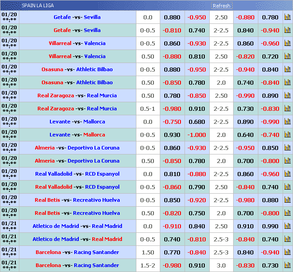Open chart icon for Real Zaragoza-Real Murcia 0.5-1 row
The width and height of the screenshot is (293, 272).
pos(287,109)
